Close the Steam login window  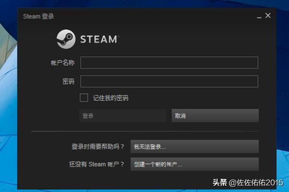[x=268, y=16]
